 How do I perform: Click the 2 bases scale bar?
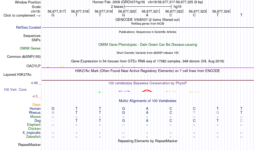148,7
